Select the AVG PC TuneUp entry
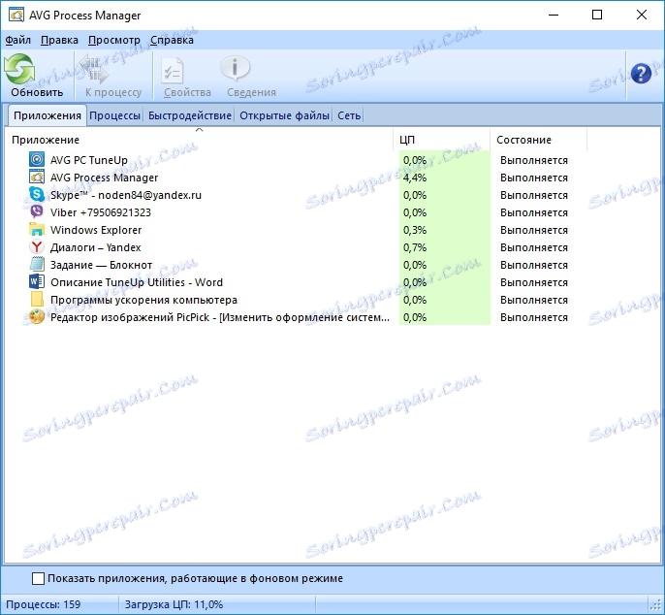This screenshot has width=665, height=615. pyautogui.click(x=88, y=160)
